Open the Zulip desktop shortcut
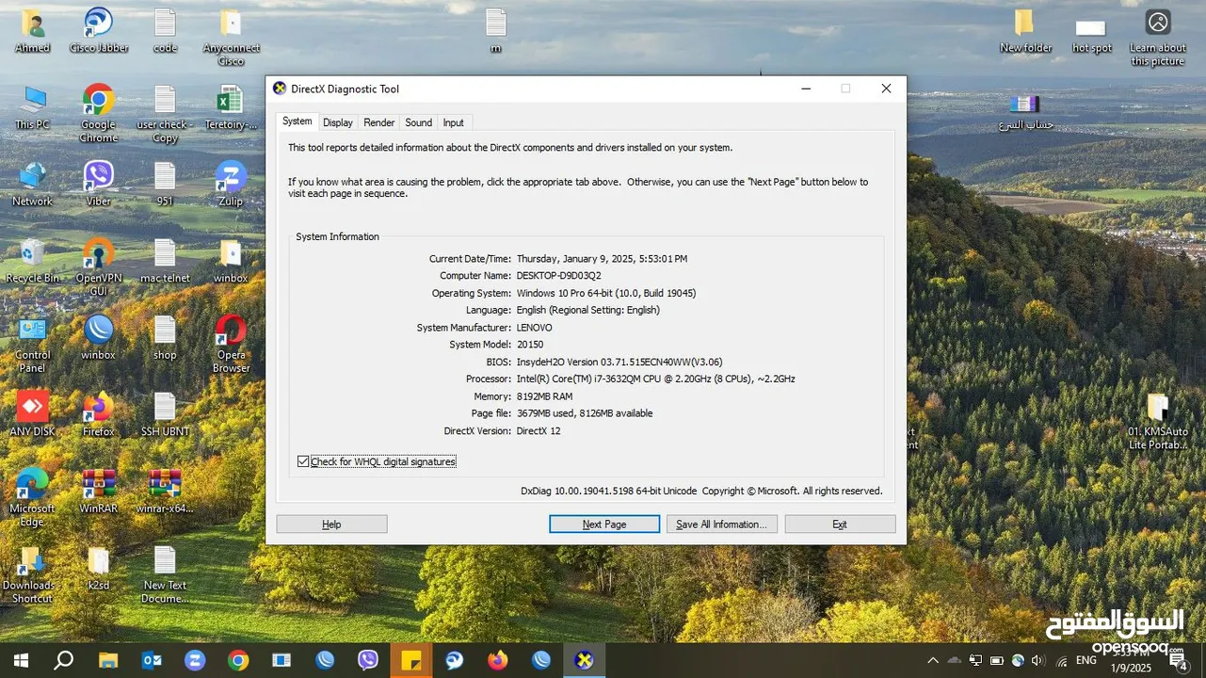The height and width of the screenshot is (678, 1206). [x=231, y=183]
